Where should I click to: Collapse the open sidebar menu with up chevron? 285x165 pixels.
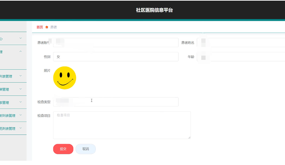[x=20, y=52]
